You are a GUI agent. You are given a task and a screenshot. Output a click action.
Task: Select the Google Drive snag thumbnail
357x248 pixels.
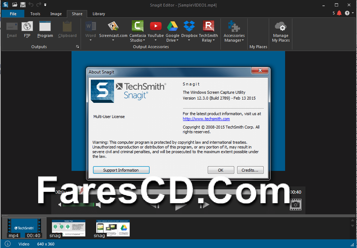(113, 228)
